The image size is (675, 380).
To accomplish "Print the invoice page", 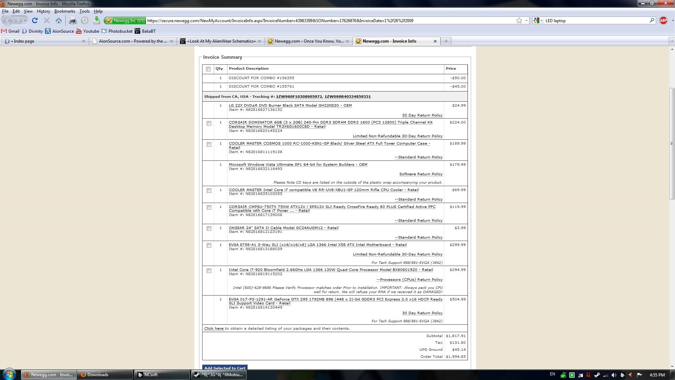I will [x=73, y=21].
